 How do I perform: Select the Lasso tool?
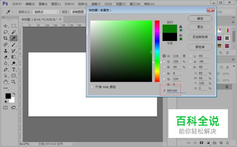pos(5,32)
